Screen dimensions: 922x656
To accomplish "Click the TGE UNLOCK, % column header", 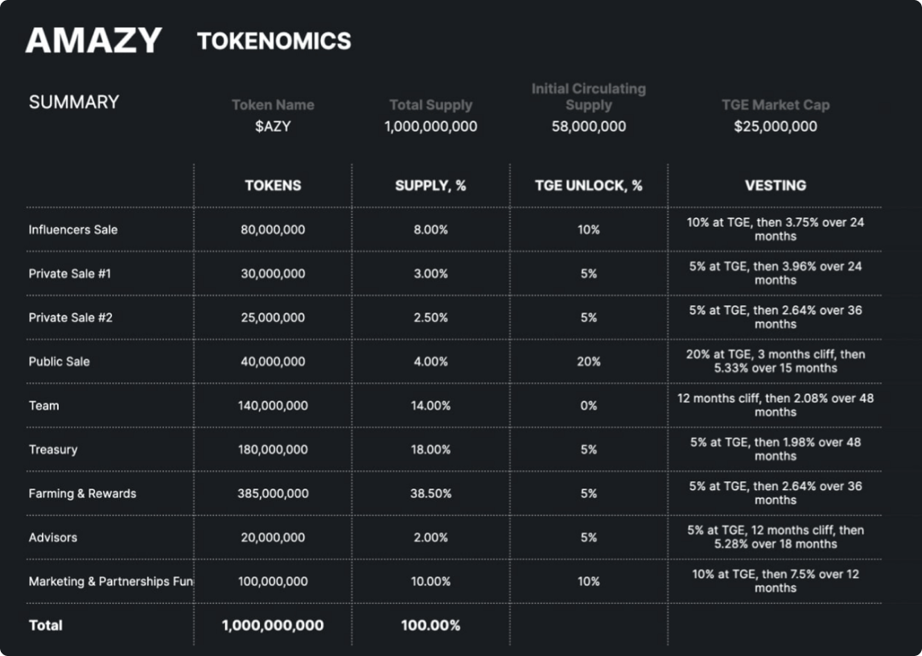I will pos(589,185).
